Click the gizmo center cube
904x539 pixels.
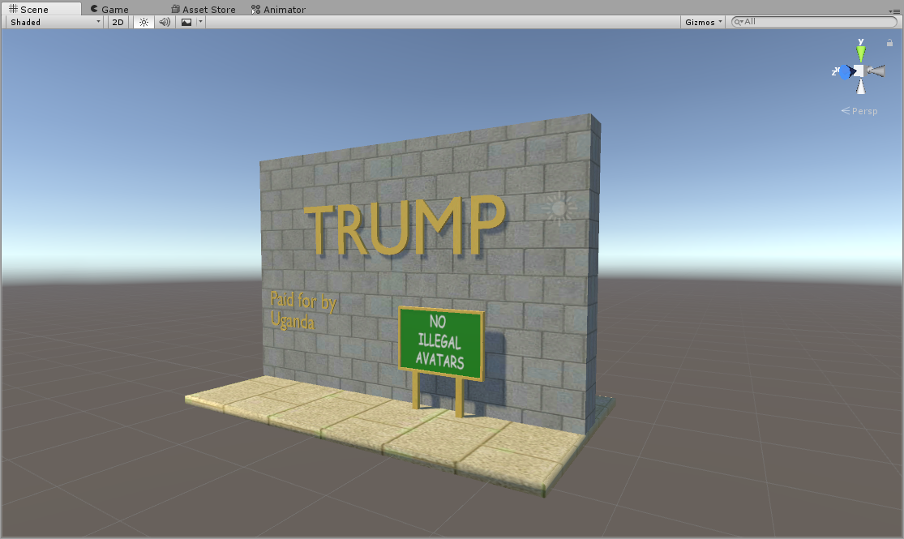[x=859, y=71]
